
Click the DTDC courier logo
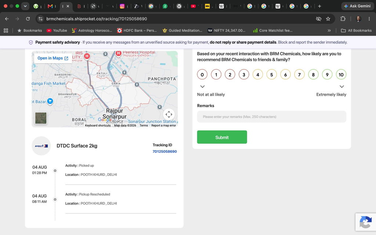point(41,146)
